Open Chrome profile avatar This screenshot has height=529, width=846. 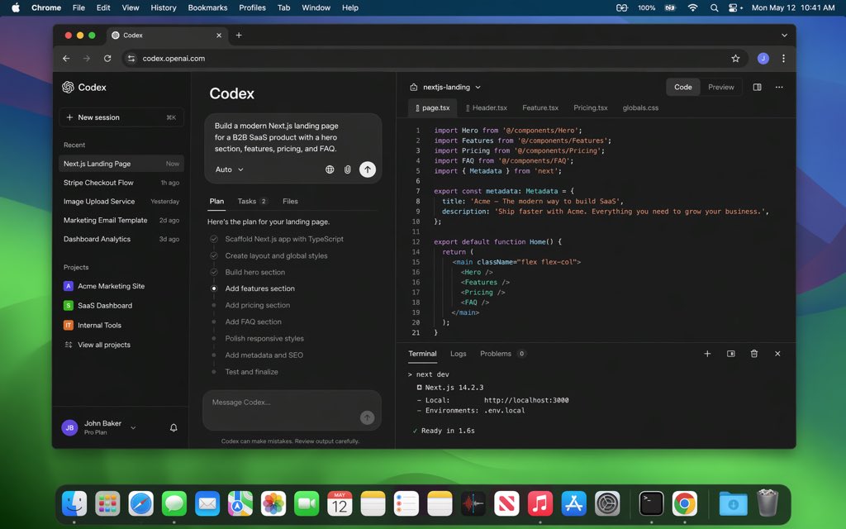(x=763, y=59)
